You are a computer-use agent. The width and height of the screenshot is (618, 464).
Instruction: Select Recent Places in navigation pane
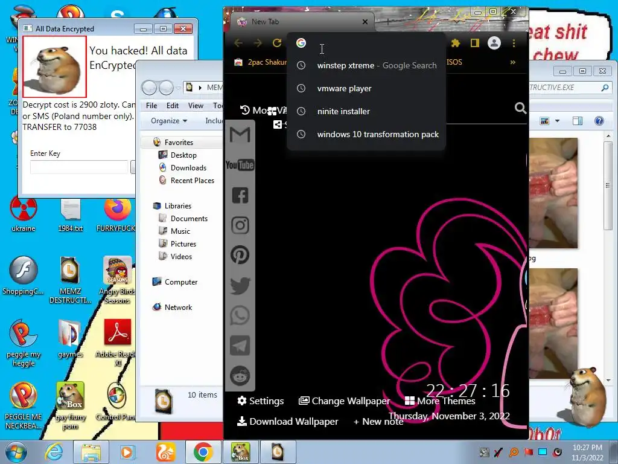click(192, 180)
